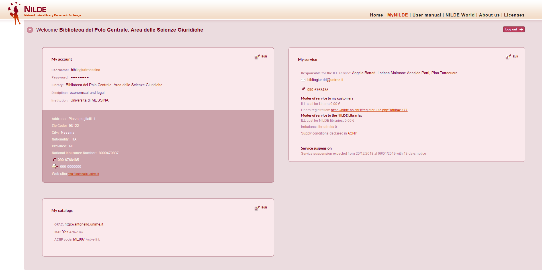Click the Imbalance threshold value line
This screenshot has height=273, width=542.
pyautogui.click(x=319, y=127)
